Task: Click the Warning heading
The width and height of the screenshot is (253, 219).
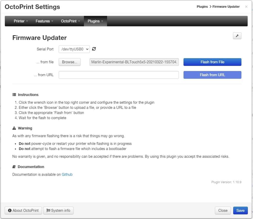Action: pyautogui.click(x=25, y=128)
